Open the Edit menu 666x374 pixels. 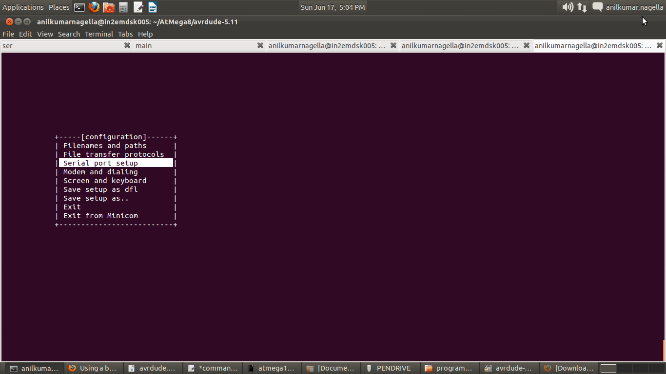click(x=25, y=34)
